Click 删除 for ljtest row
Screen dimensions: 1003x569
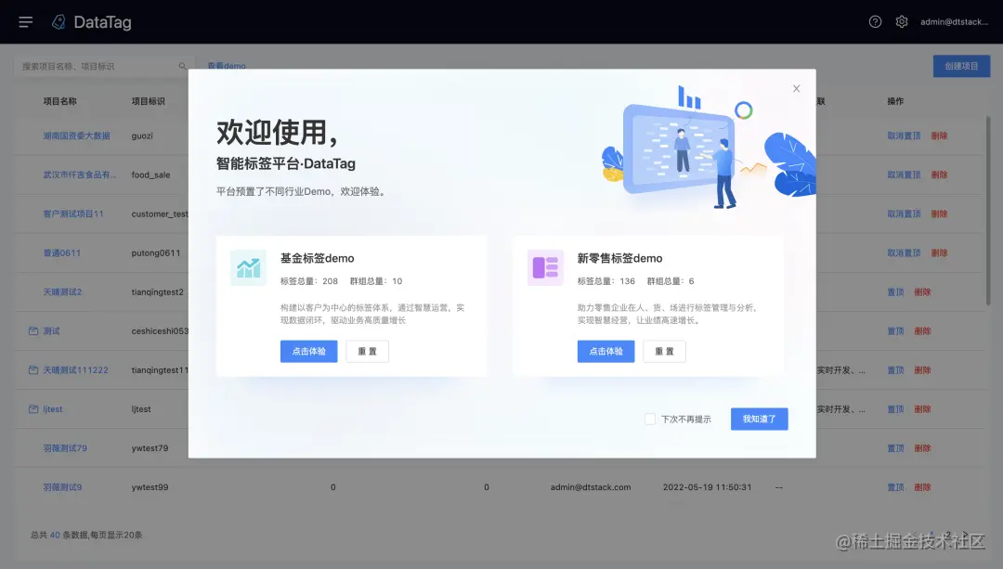[922, 409]
